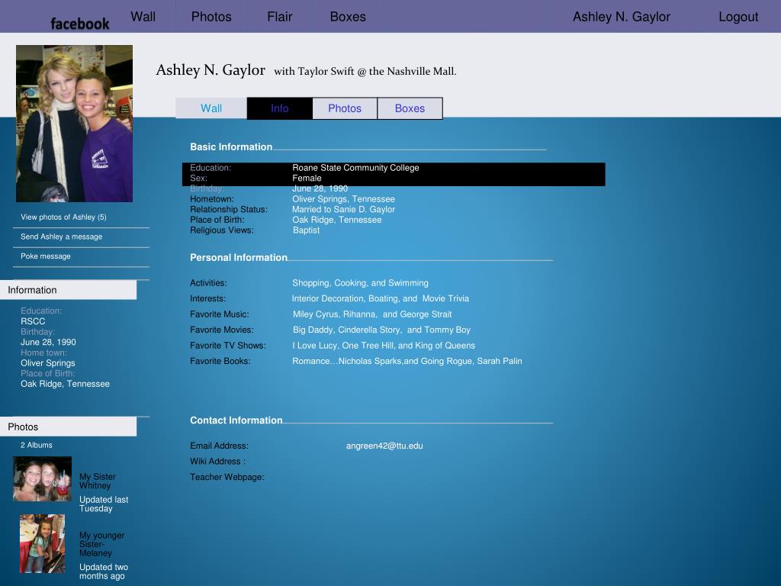Click Ashley N. Gaylor in top bar
This screenshot has height=586, width=781.
621,17
